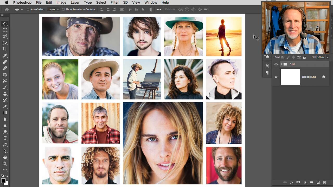333x187 pixels.
Task: Select the Polygonal Lasso tool
Action: (x=5, y=37)
